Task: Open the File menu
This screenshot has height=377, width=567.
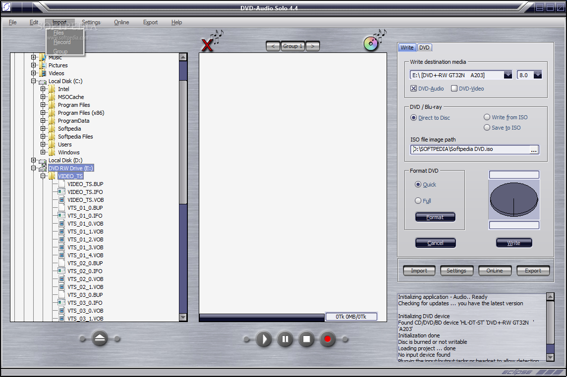Action: (13, 22)
